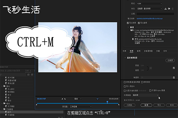
Task: Collapse the 基本视频设置 section
Action: (125, 58)
